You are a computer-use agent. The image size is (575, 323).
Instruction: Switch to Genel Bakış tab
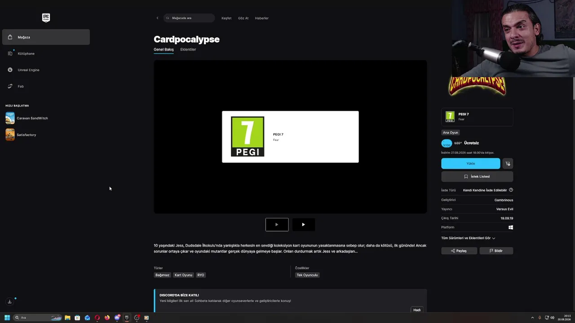[164, 49]
